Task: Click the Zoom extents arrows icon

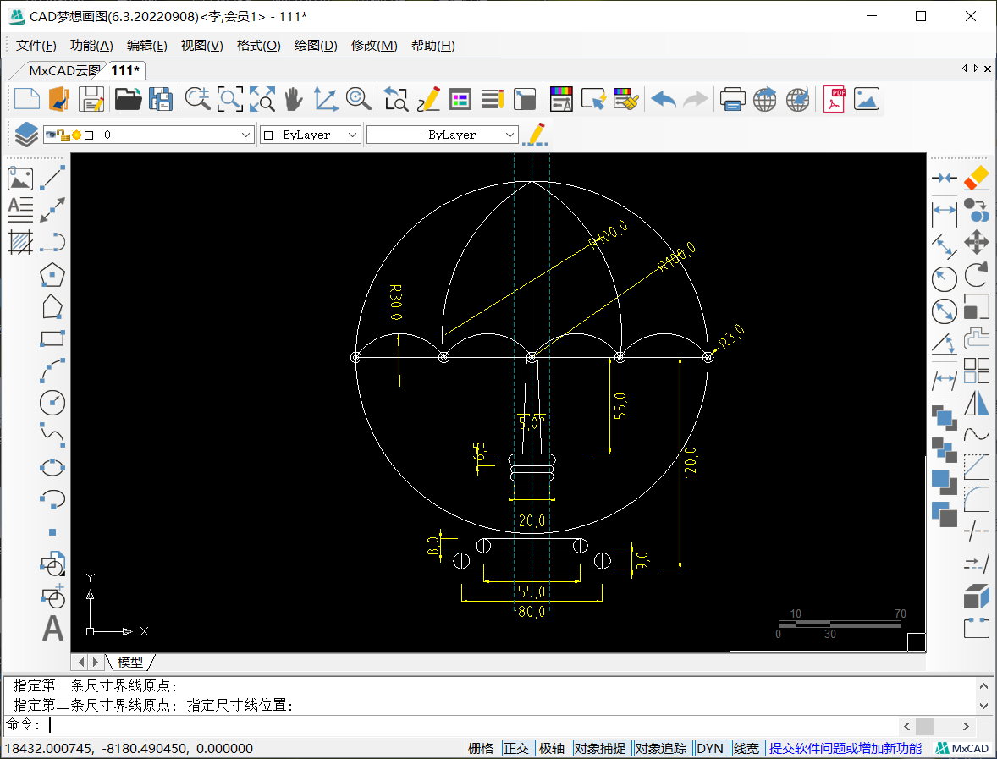Action: [x=262, y=100]
